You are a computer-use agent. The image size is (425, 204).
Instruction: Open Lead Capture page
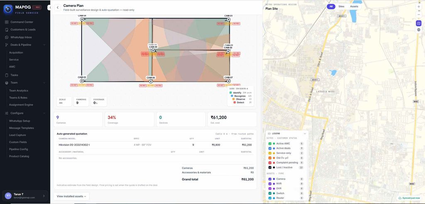click(17, 135)
